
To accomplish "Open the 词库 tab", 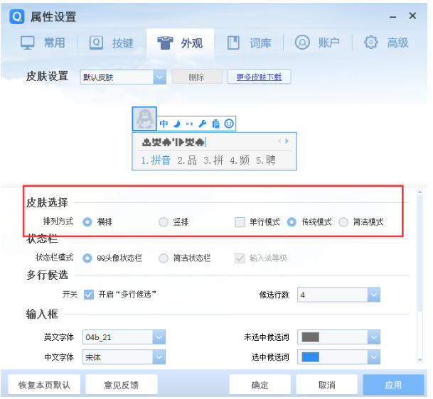I will [250, 43].
